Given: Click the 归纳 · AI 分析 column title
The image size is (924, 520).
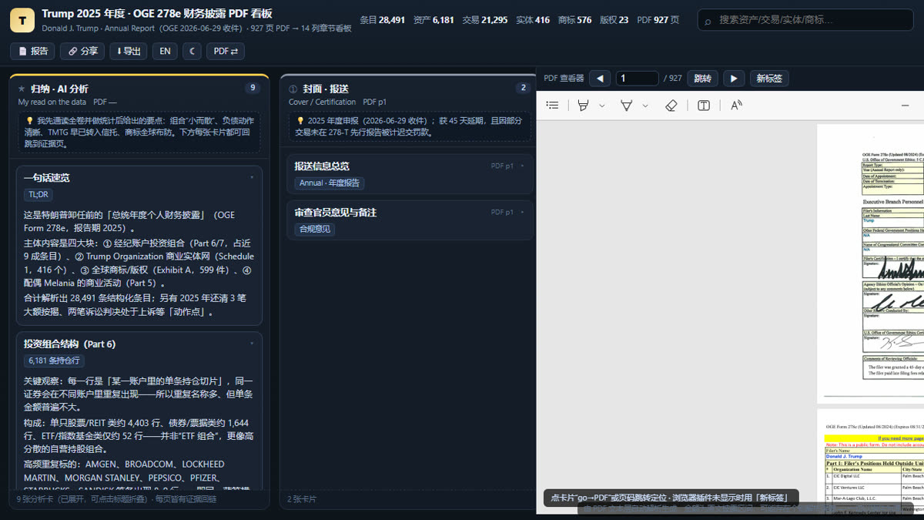Looking at the screenshot, I should click(x=59, y=89).
